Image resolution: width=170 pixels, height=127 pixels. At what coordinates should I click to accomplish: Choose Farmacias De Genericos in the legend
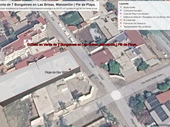point(135,24)
